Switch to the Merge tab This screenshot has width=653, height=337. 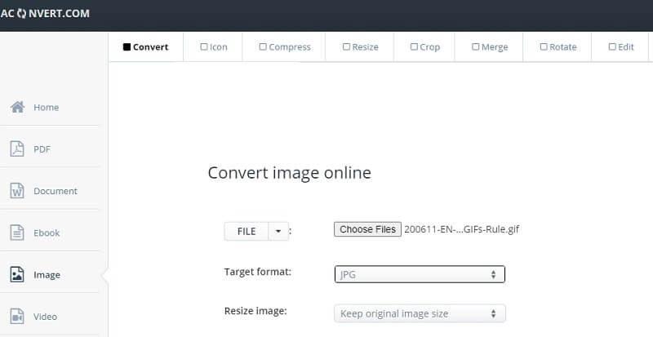tap(489, 47)
